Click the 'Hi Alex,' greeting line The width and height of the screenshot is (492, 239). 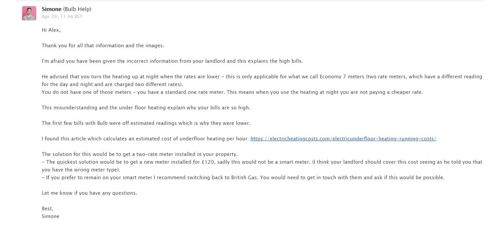click(x=51, y=30)
